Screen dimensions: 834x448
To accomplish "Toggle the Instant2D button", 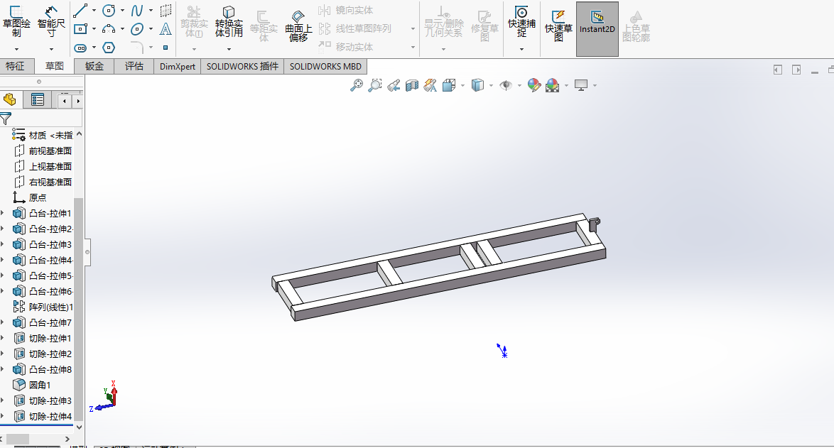I will coord(597,29).
